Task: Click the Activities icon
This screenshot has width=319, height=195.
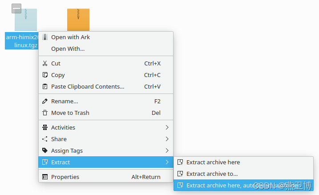Action: click(45, 127)
